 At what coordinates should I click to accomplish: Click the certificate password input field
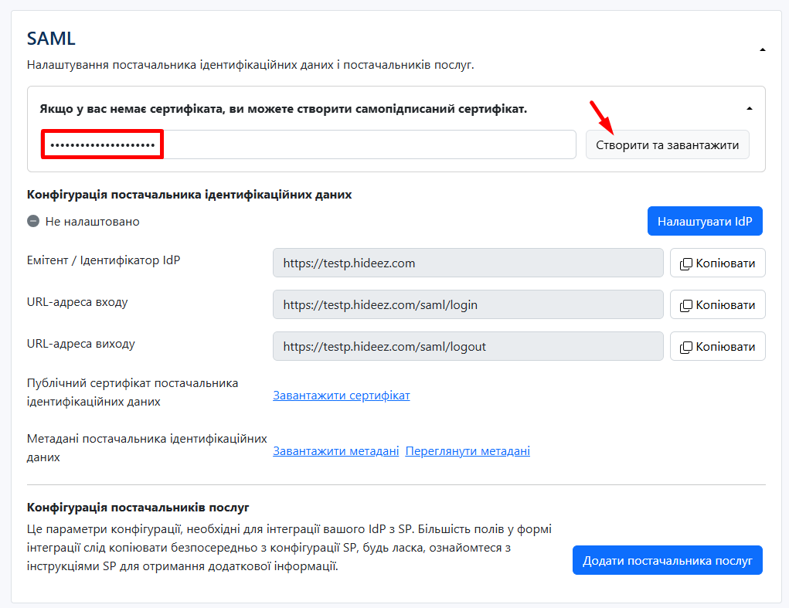click(x=309, y=144)
